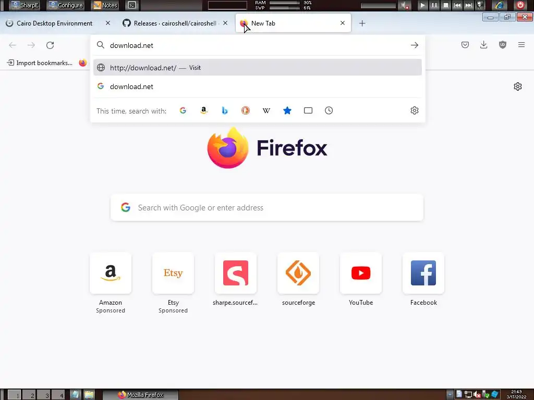Click Import bookmarks button

[40, 63]
